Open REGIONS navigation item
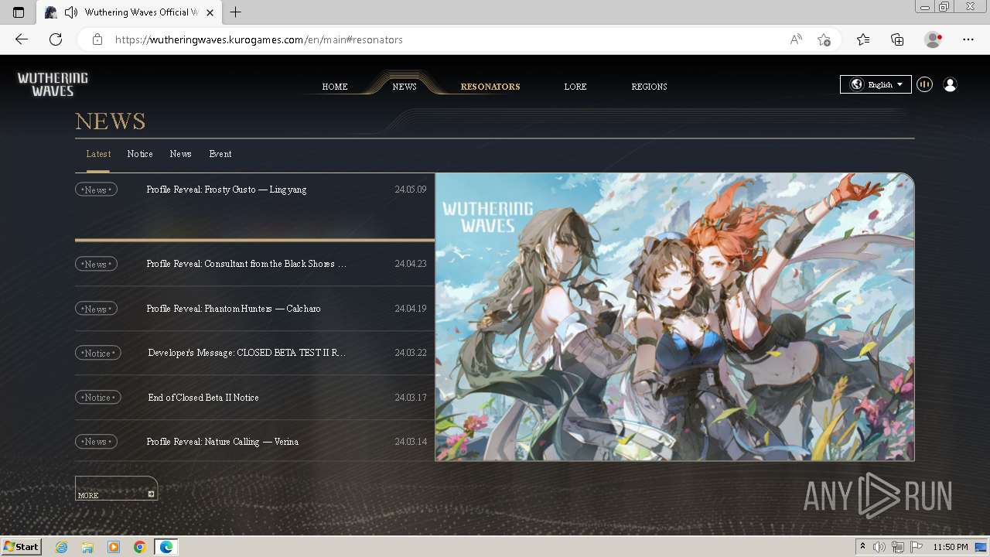The height and width of the screenshot is (557, 990). click(649, 87)
